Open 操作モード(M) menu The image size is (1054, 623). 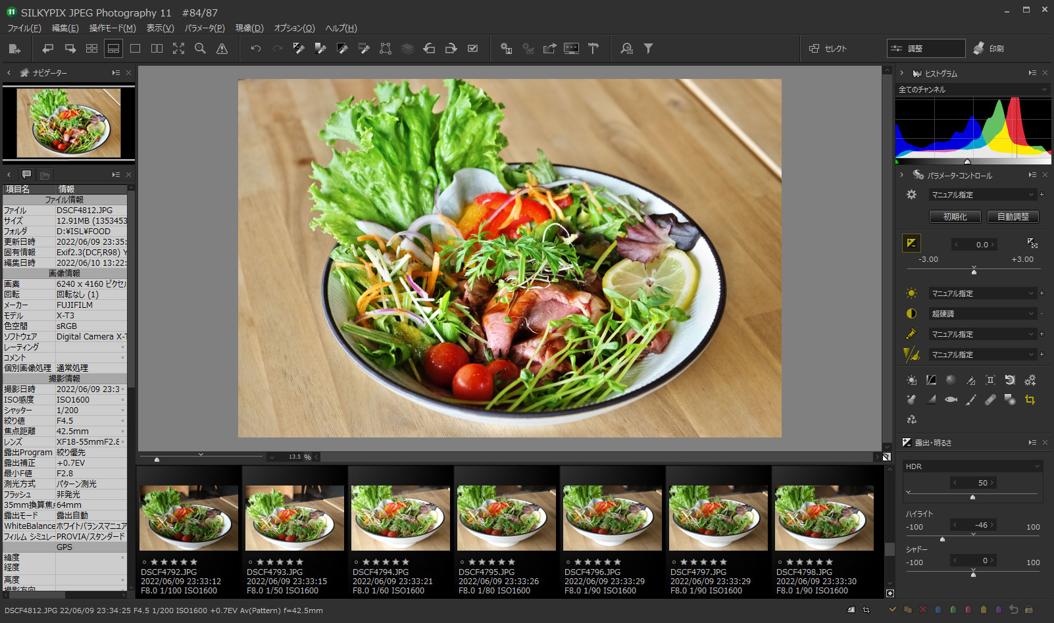(113, 28)
